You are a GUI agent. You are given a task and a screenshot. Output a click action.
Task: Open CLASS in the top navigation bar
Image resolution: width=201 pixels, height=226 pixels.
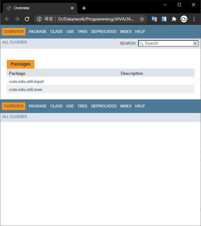pos(56,32)
